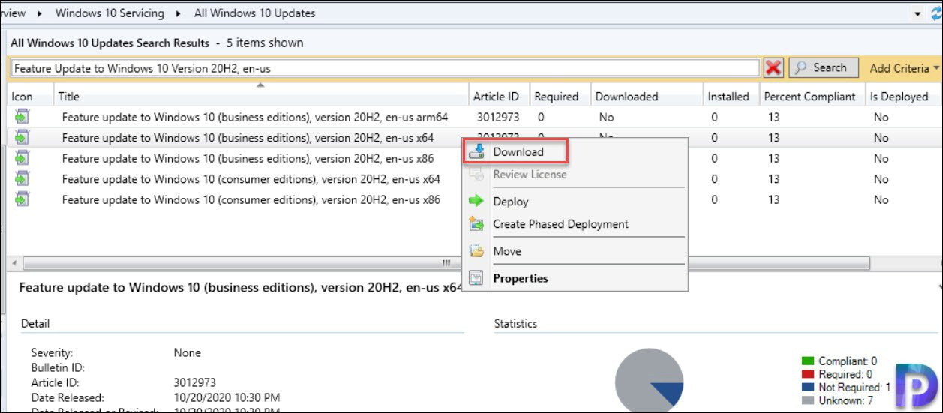Choose Create Phased Deployment menu entry
943x413 pixels.
click(x=560, y=224)
